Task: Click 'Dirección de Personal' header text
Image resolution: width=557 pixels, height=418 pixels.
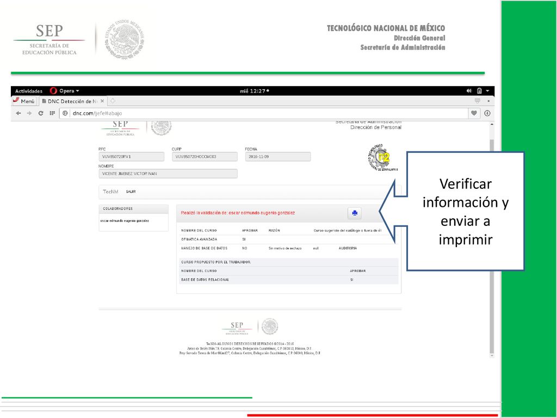Action: pos(376,127)
